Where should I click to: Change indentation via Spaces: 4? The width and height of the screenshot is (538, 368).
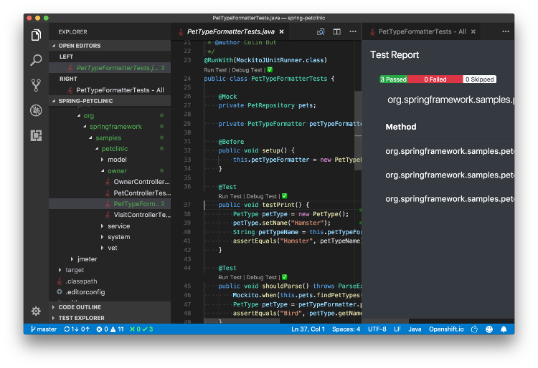[x=346, y=329]
